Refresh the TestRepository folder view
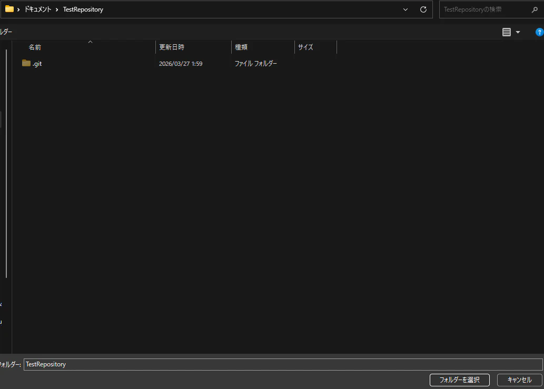 pos(423,9)
